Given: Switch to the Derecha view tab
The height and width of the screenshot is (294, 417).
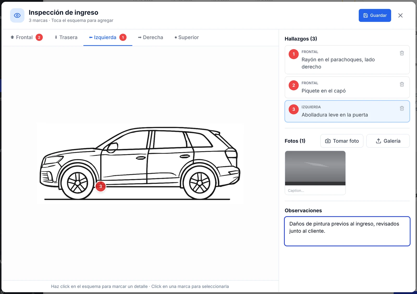Looking at the screenshot, I should (x=151, y=37).
